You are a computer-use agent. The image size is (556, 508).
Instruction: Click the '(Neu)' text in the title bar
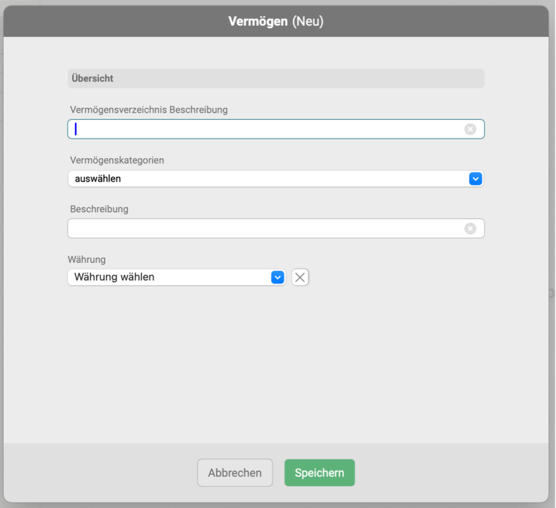pos(307,21)
